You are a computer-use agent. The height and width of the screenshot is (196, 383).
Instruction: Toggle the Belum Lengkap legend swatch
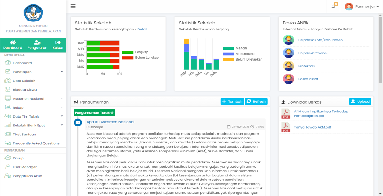pyautogui.click(x=128, y=58)
